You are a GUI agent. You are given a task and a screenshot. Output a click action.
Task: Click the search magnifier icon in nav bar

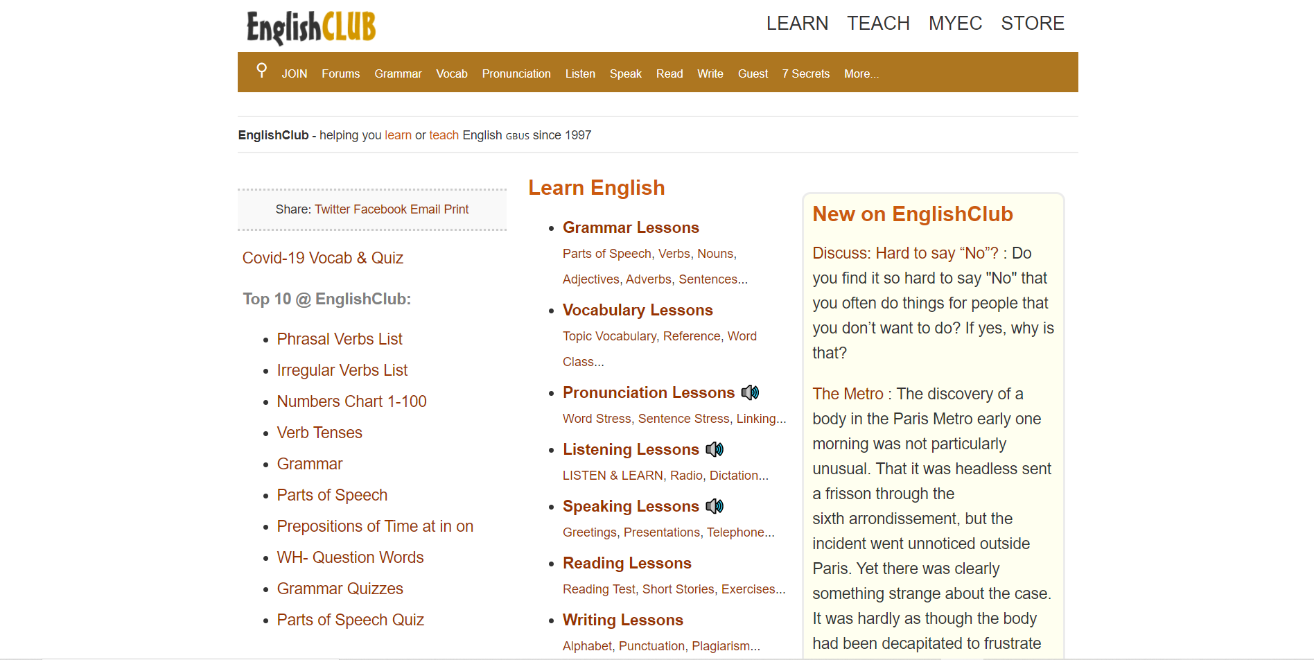click(261, 70)
